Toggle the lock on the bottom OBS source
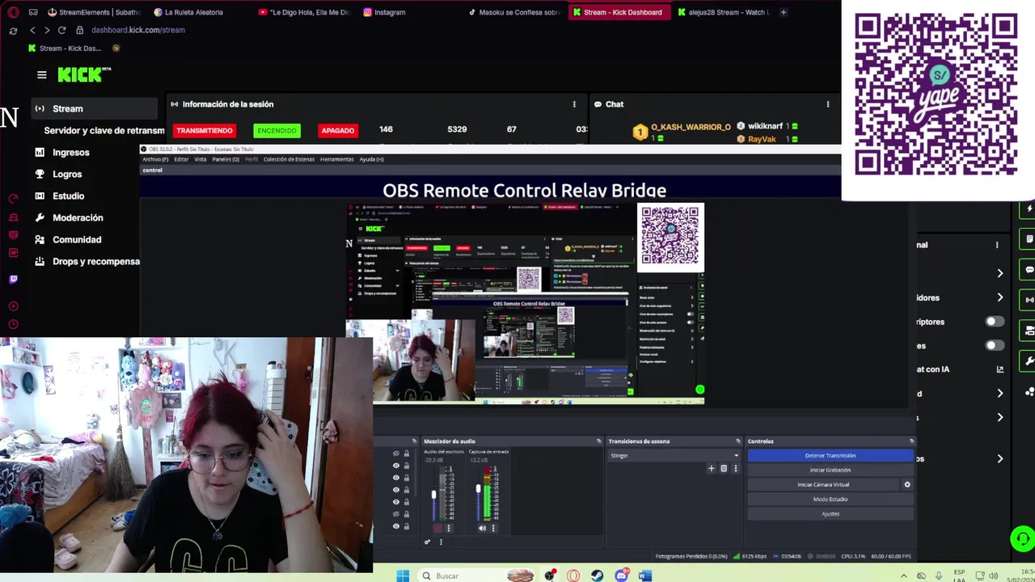The image size is (1035, 582). pyautogui.click(x=407, y=526)
